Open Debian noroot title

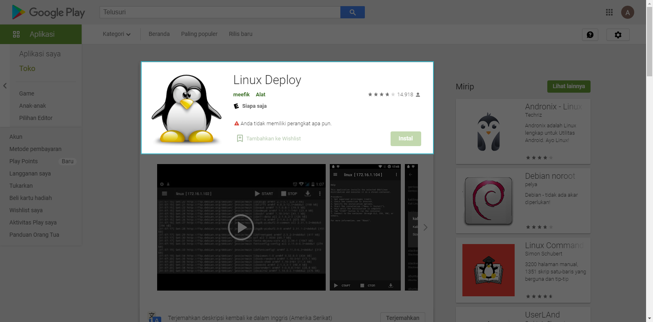coord(550,176)
